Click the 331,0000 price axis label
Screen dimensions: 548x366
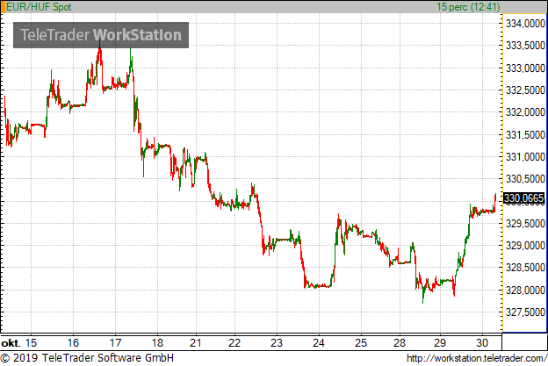525,157
